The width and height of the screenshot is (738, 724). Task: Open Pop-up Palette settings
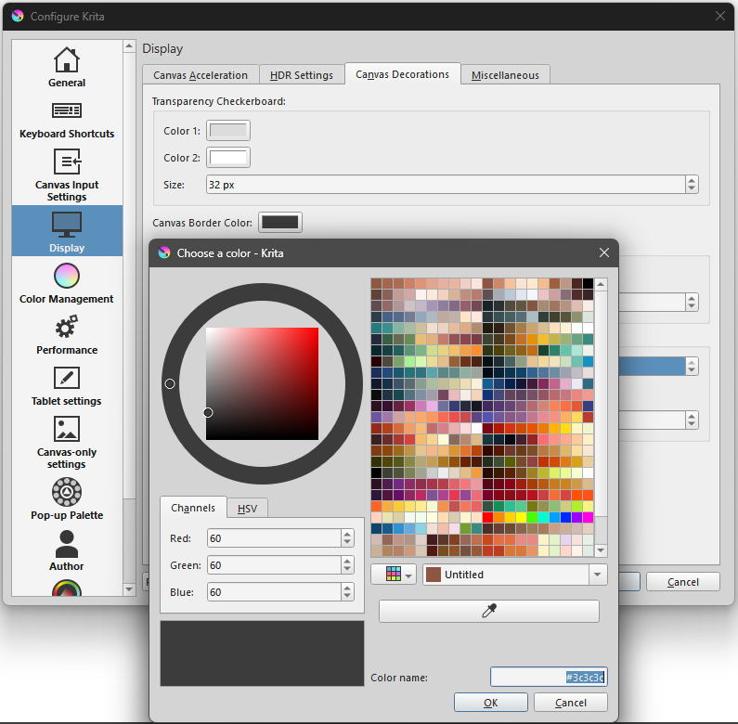(67, 499)
